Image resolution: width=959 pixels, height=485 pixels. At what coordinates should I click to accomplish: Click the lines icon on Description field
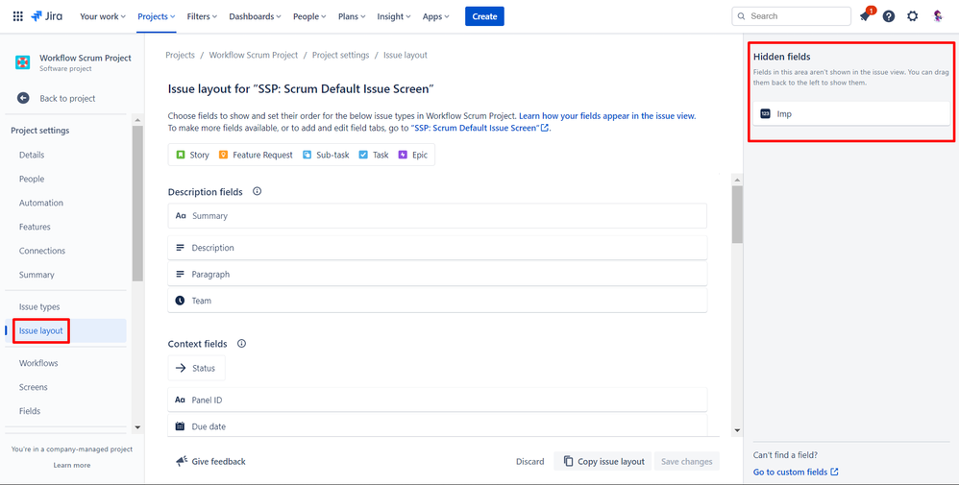[x=181, y=248]
